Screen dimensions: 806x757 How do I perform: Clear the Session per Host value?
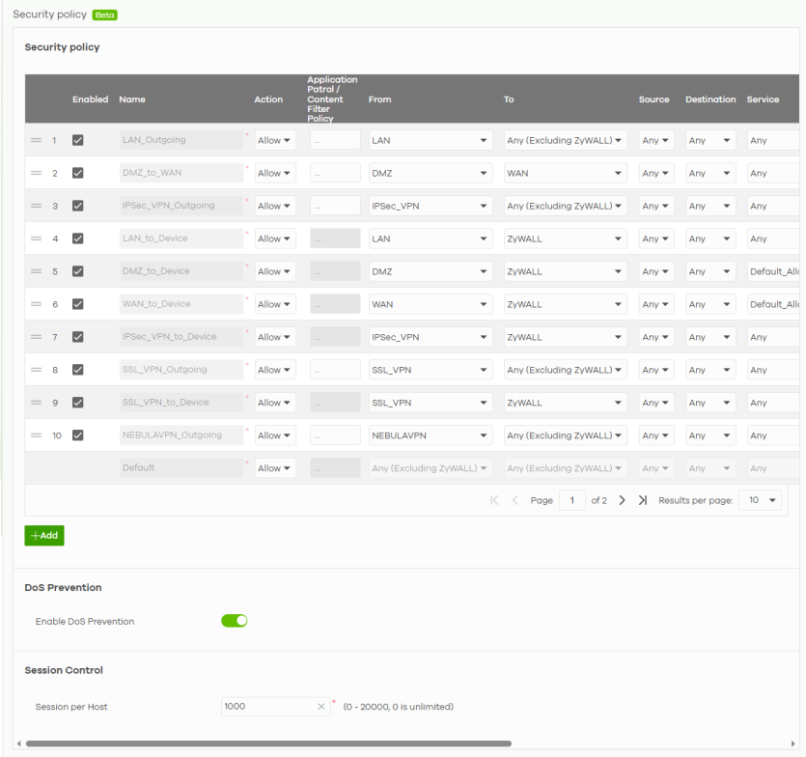321,707
